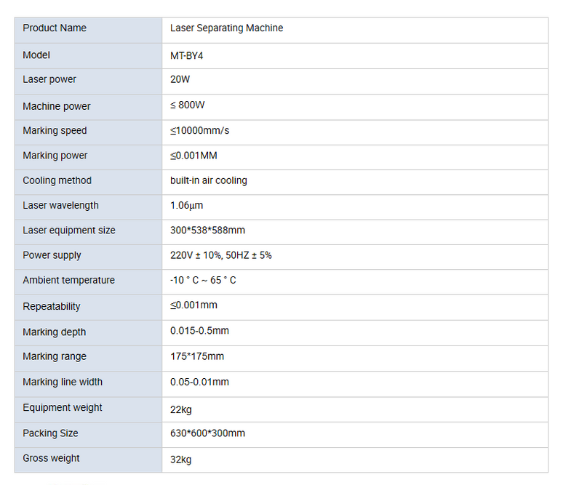Select the Ambient temperature value
This screenshot has width=582, height=485.
(203, 280)
